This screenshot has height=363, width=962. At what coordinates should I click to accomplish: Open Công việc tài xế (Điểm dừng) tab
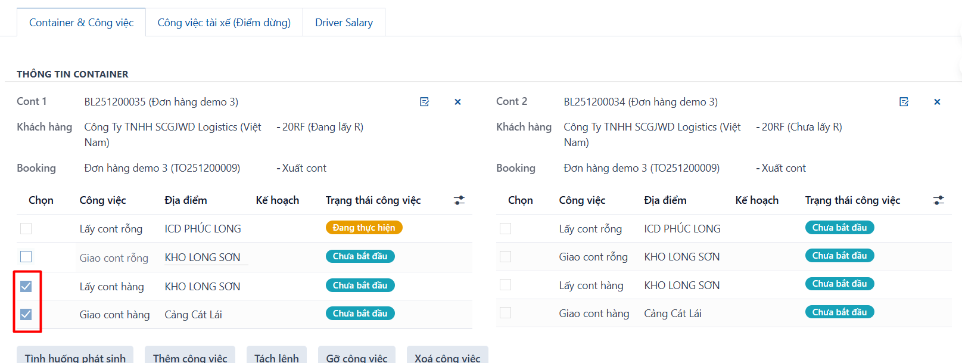[x=224, y=23]
